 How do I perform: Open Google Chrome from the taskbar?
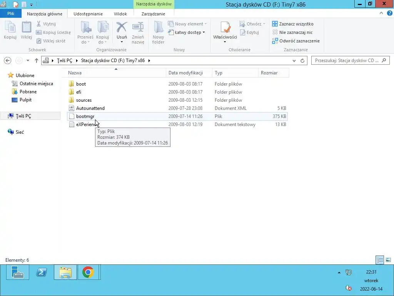[x=88, y=272]
